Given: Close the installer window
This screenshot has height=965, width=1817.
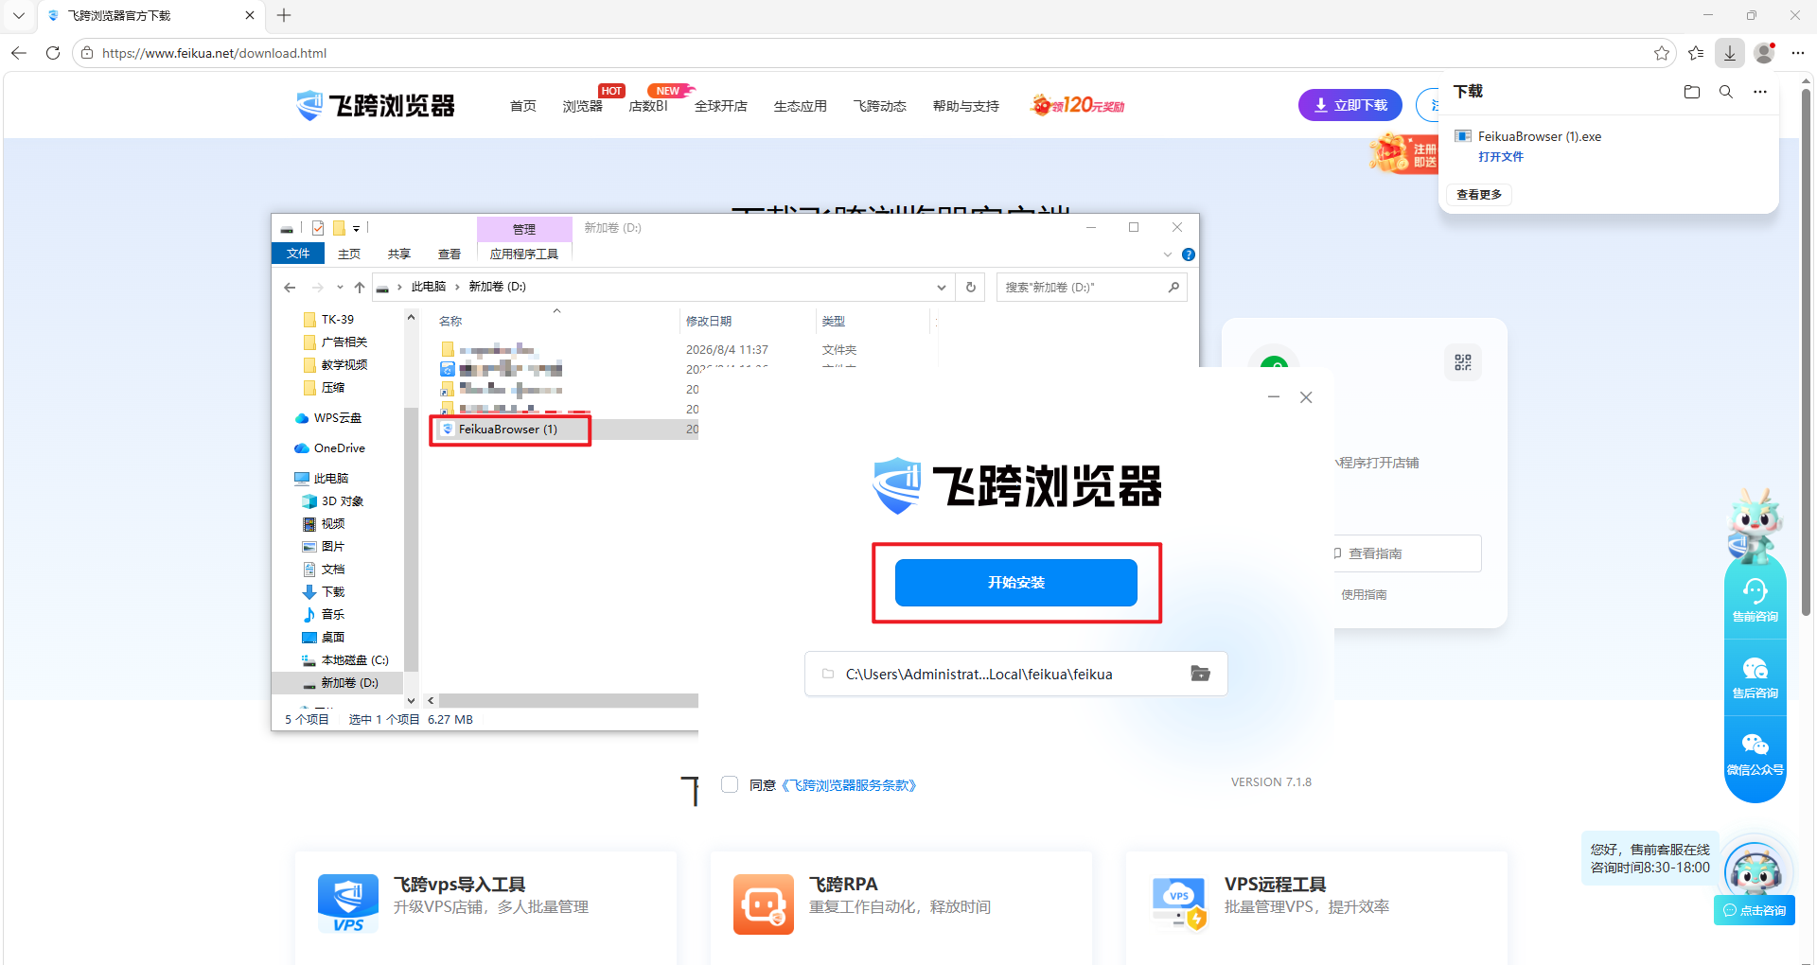Looking at the screenshot, I should coord(1306,397).
